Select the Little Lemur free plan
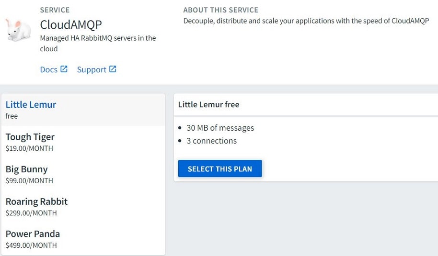The image size is (438, 256). point(83,110)
